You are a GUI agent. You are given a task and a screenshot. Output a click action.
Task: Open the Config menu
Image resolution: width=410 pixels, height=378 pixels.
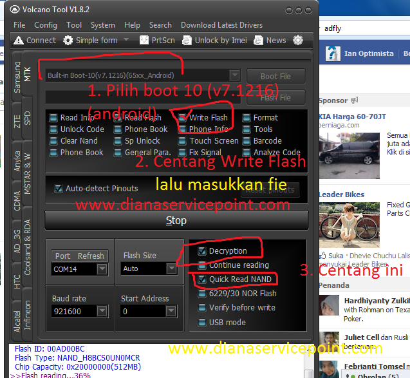pos(46,25)
